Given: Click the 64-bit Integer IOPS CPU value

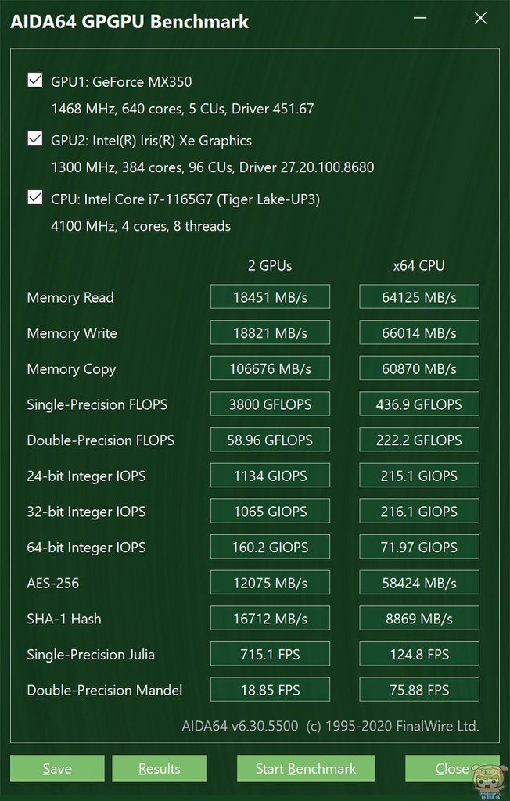Looking at the screenshot, I should click(419, 548).
